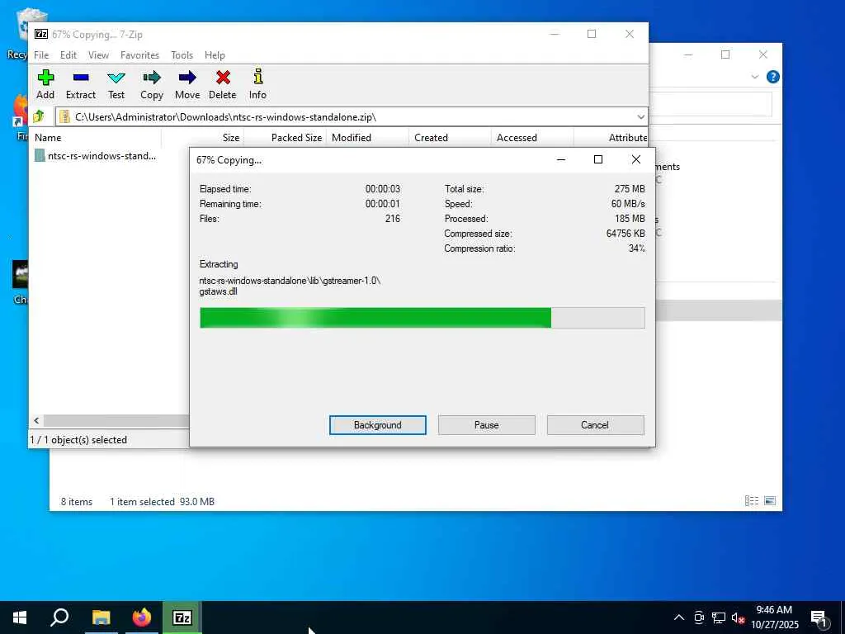Click the zip archive icon in address bar
Viewport: 845px width, 634px height.
(64, 116)
